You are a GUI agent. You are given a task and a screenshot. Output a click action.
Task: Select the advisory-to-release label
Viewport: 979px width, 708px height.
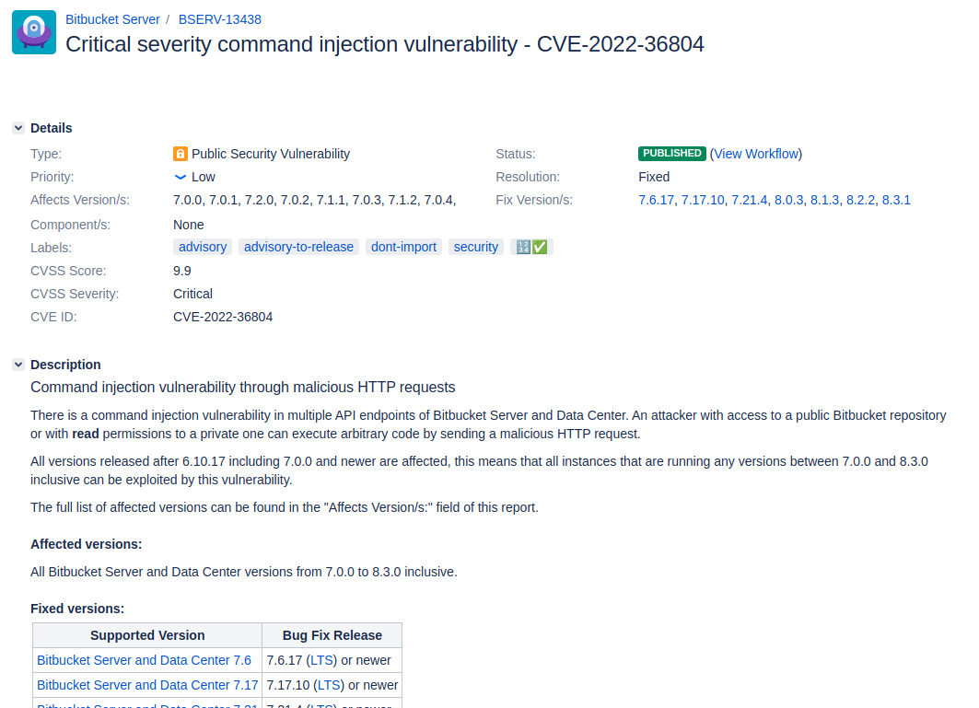pyautogui.click(x=298, y=247)
